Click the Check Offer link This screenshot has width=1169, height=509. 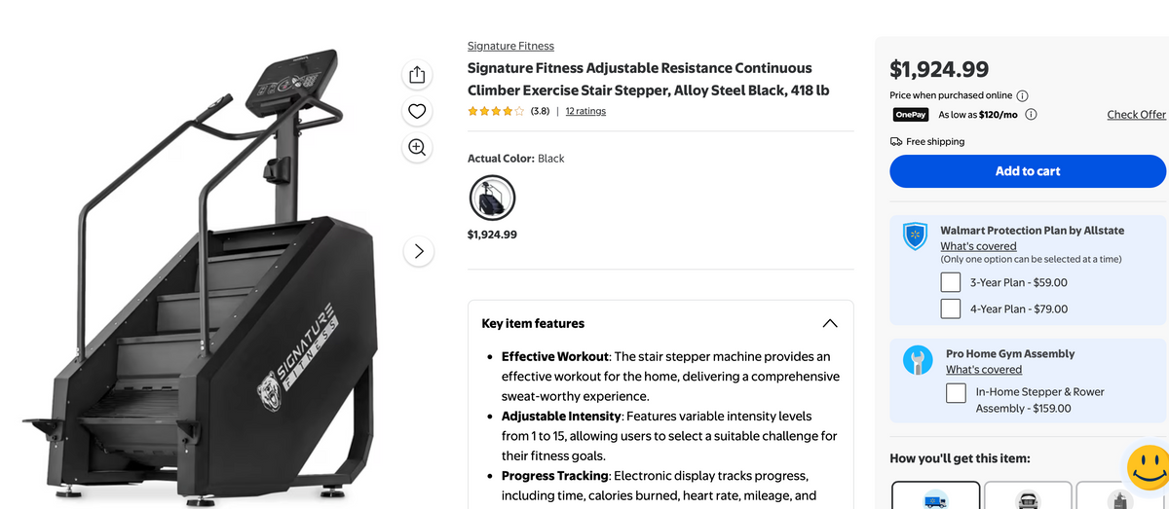click(1137, 115)
